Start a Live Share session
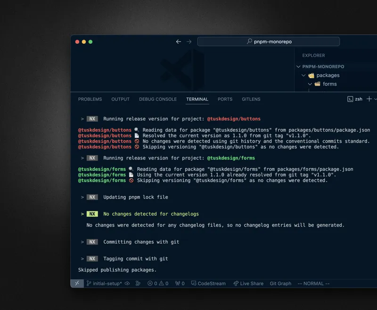Image resolution: width=377 pixels, height=310 pixels. pos(248,284)
